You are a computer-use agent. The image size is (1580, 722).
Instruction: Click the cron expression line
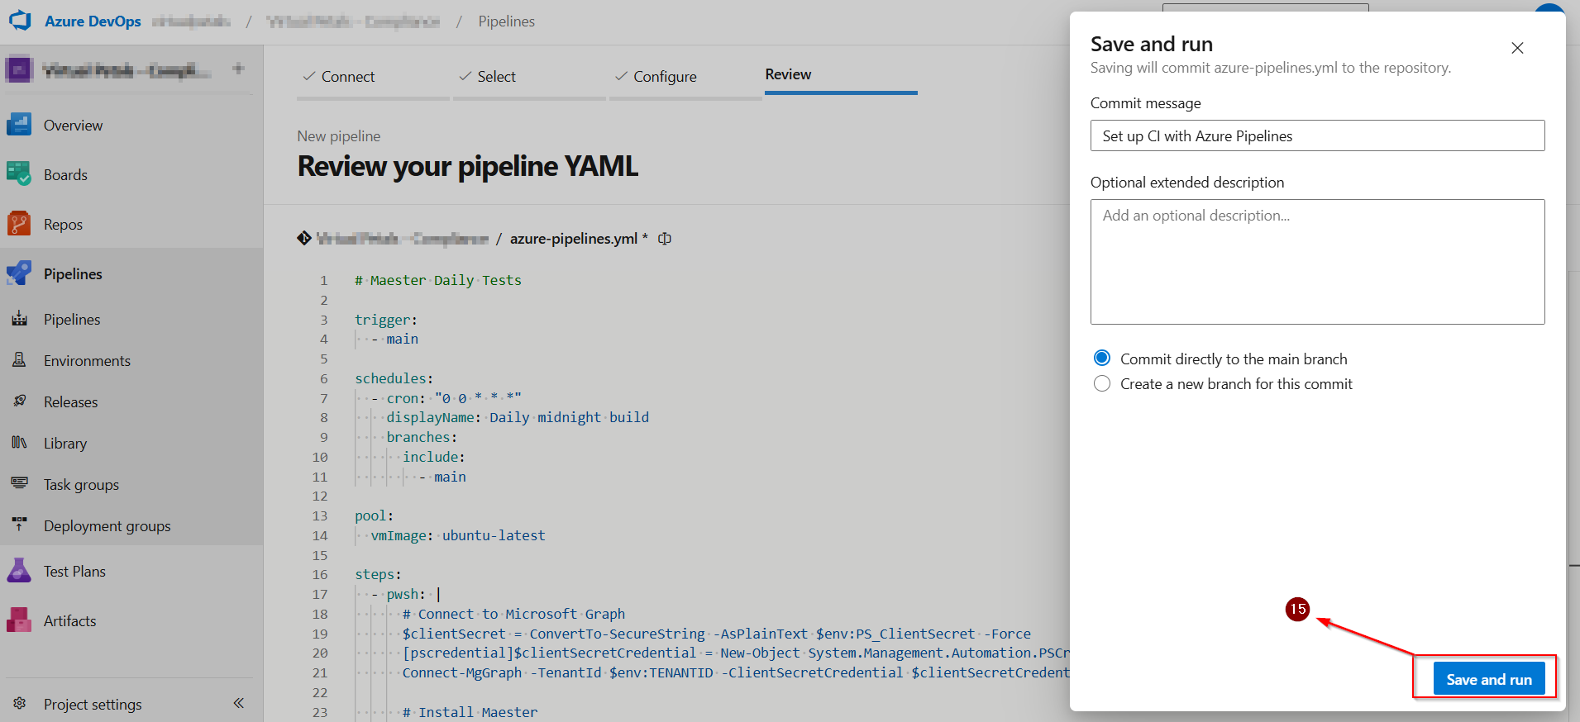click(446, 398)
